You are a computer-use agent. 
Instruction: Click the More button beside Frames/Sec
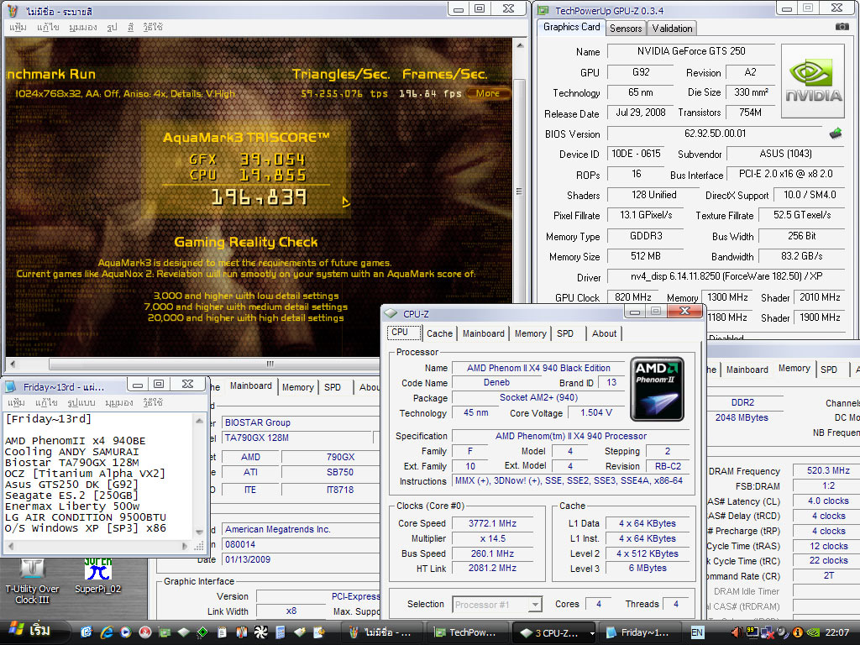click(x=487, y=93)
